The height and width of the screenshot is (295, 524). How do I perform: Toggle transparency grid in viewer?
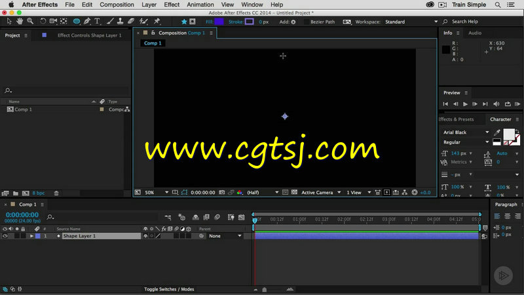294,192
